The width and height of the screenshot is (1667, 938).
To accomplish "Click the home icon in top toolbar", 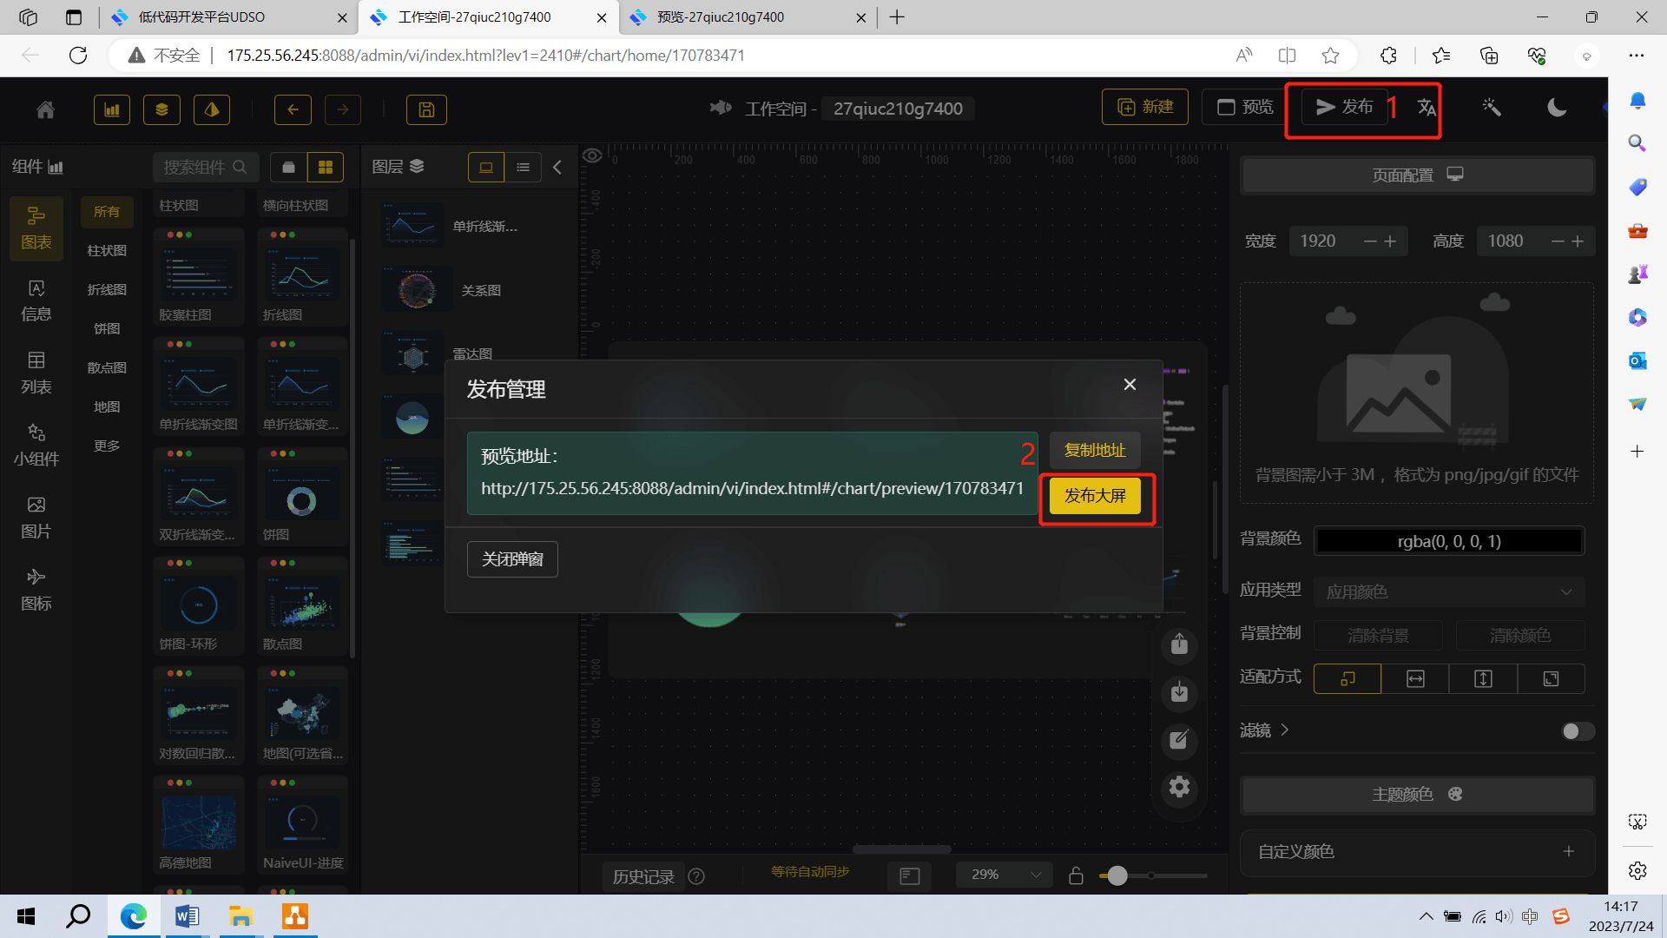I will click(x=45, y=109).
